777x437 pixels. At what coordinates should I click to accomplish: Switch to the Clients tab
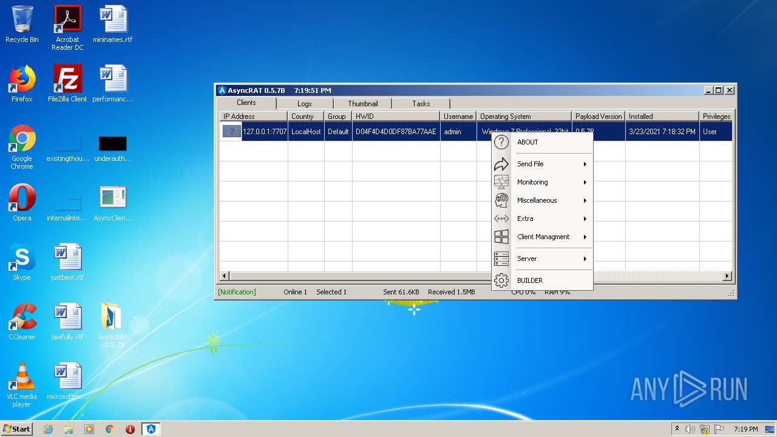pyautogui.click(x=246, y=103)
